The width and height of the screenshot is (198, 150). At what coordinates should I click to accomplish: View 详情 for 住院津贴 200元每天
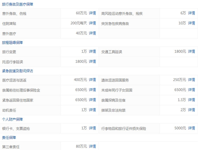[x=92, y=23]
